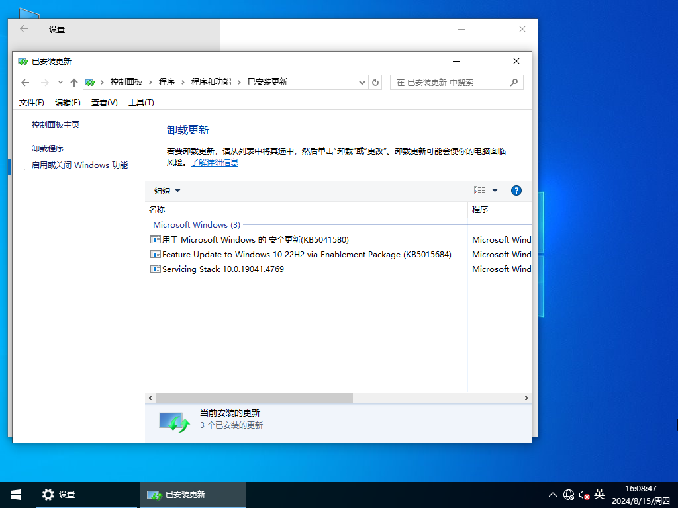Click the up one level arrow in toolbar

73,82
